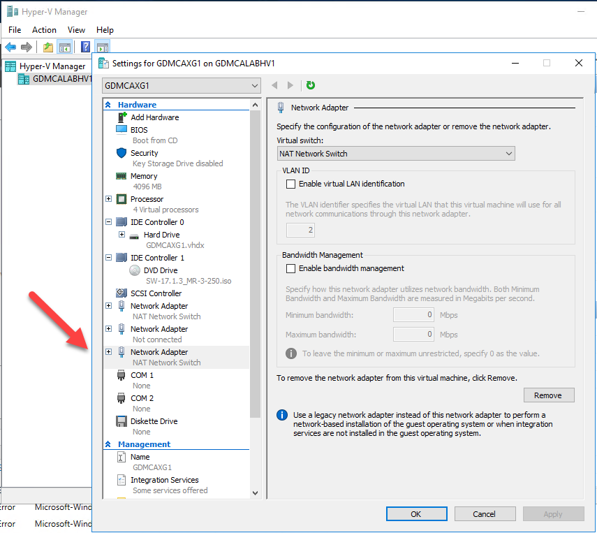Click the next VM right arrow in Settings
The image size is (597, 533).
coord(290,85)
